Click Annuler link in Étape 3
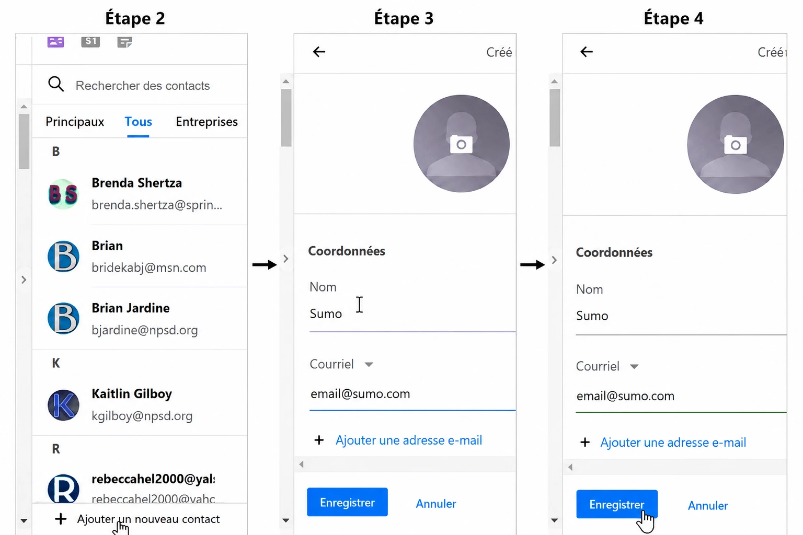The image size is (803, 535). point(436,504)
